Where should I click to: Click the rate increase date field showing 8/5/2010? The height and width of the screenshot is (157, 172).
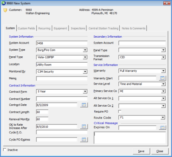pos(57,126)
